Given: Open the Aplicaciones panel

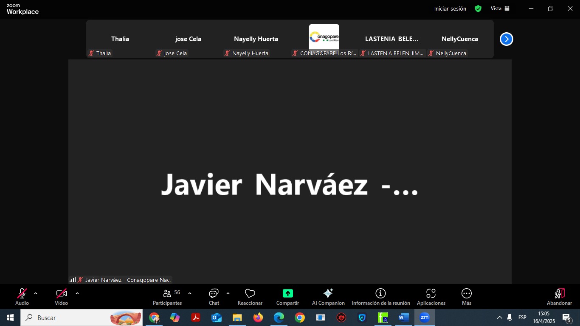Looking at the screenshot, I should 431,296.
